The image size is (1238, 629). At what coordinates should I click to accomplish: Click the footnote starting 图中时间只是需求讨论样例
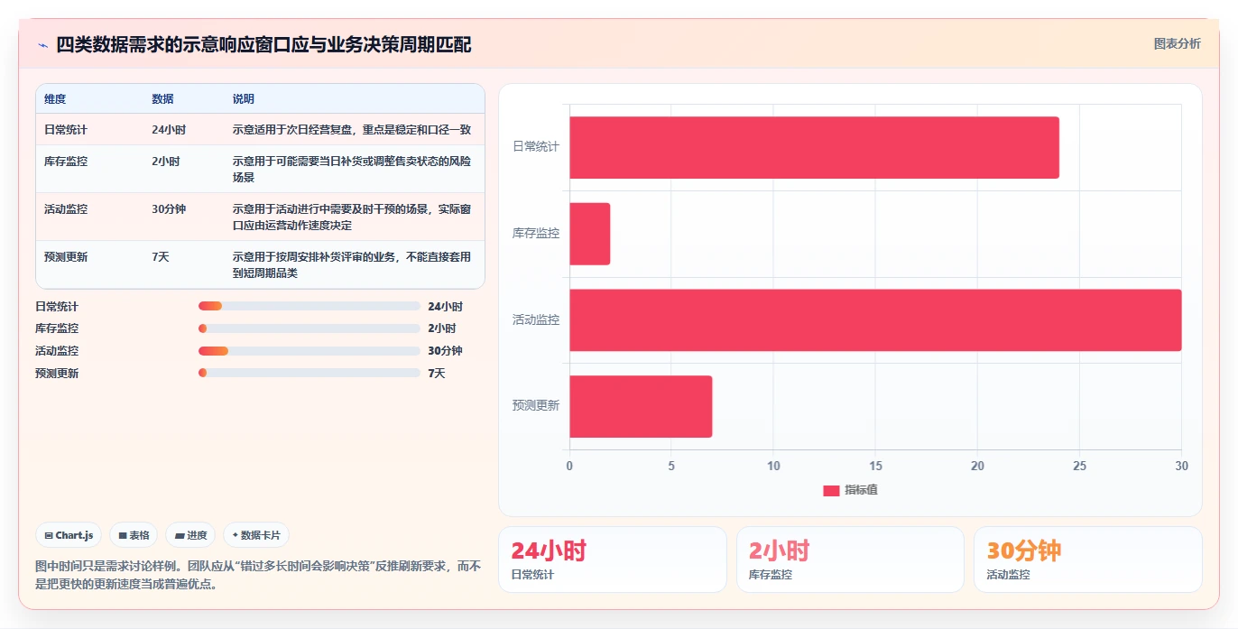[x=258, y=575]
